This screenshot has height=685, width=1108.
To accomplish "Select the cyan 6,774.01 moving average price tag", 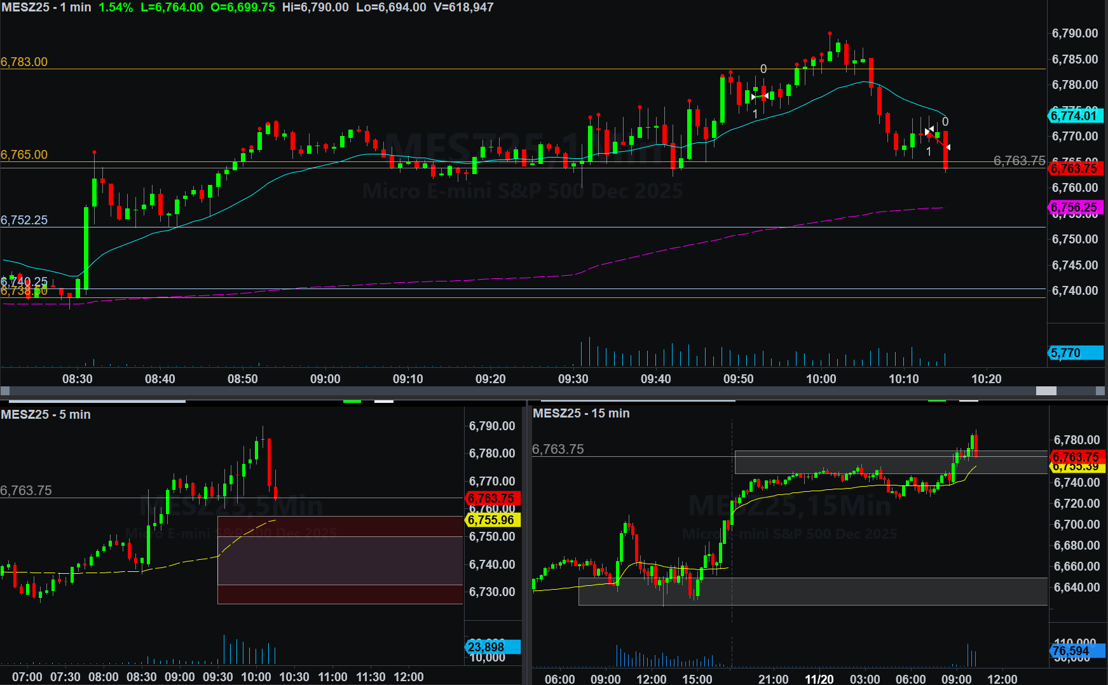I will (x=1074, y=116).
